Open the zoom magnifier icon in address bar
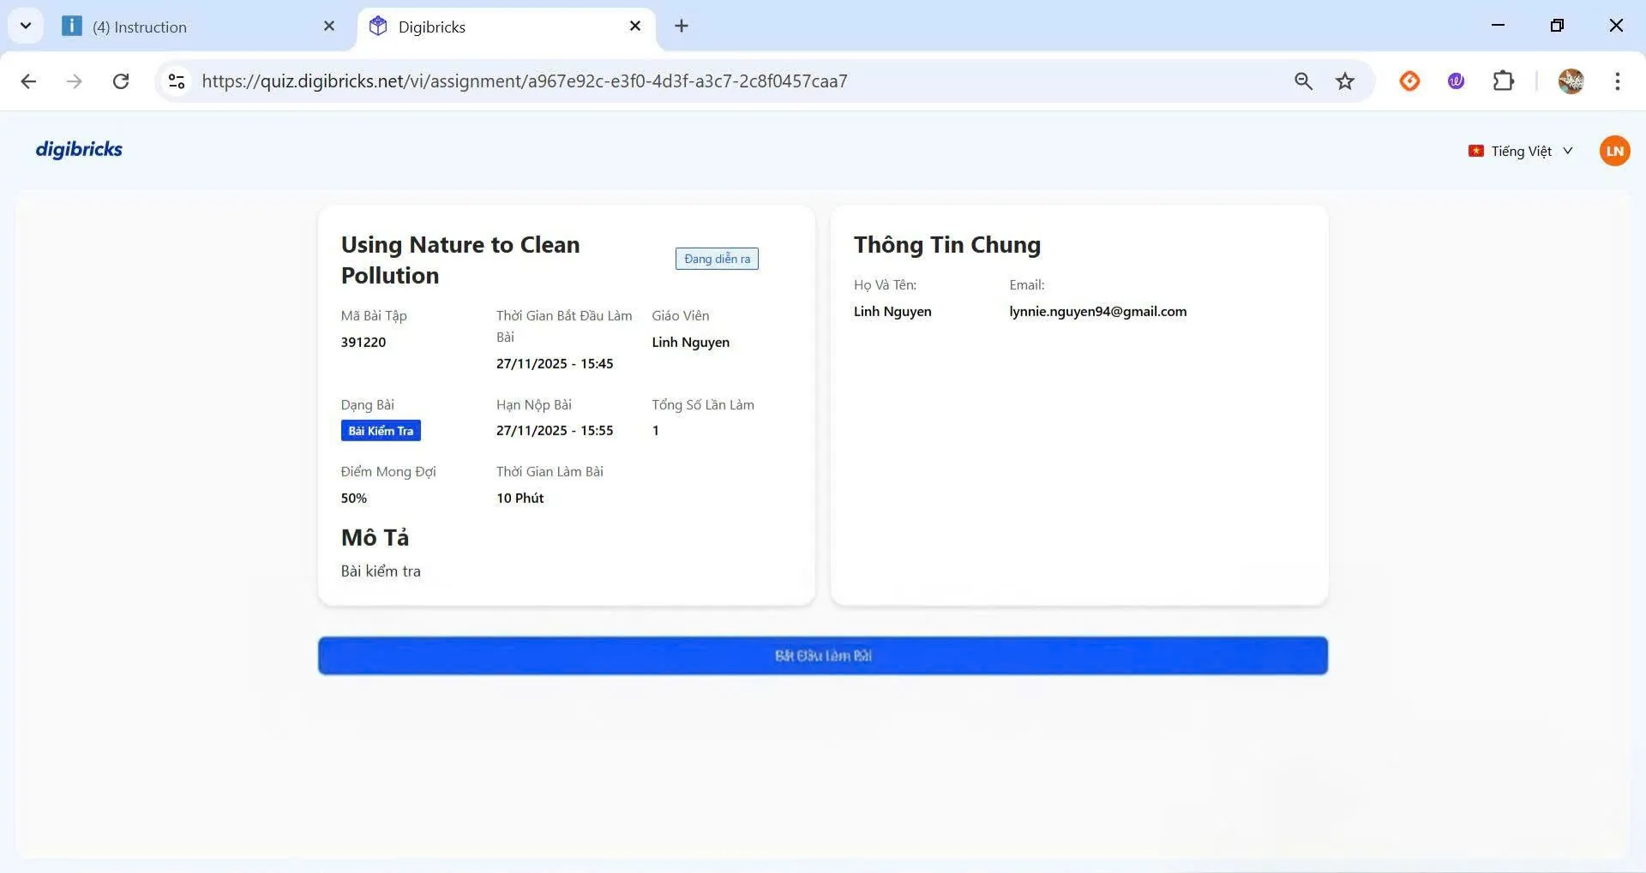This screenshot has width=1646, height=873. coord(1303,81)
